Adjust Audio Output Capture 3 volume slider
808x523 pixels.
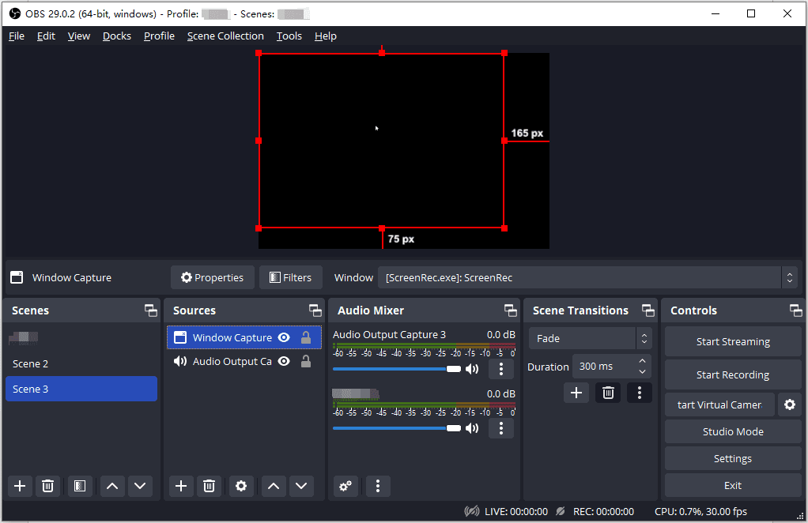tap(453, 369)
